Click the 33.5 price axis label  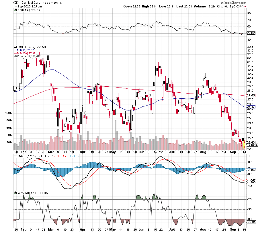pos(250,47)
